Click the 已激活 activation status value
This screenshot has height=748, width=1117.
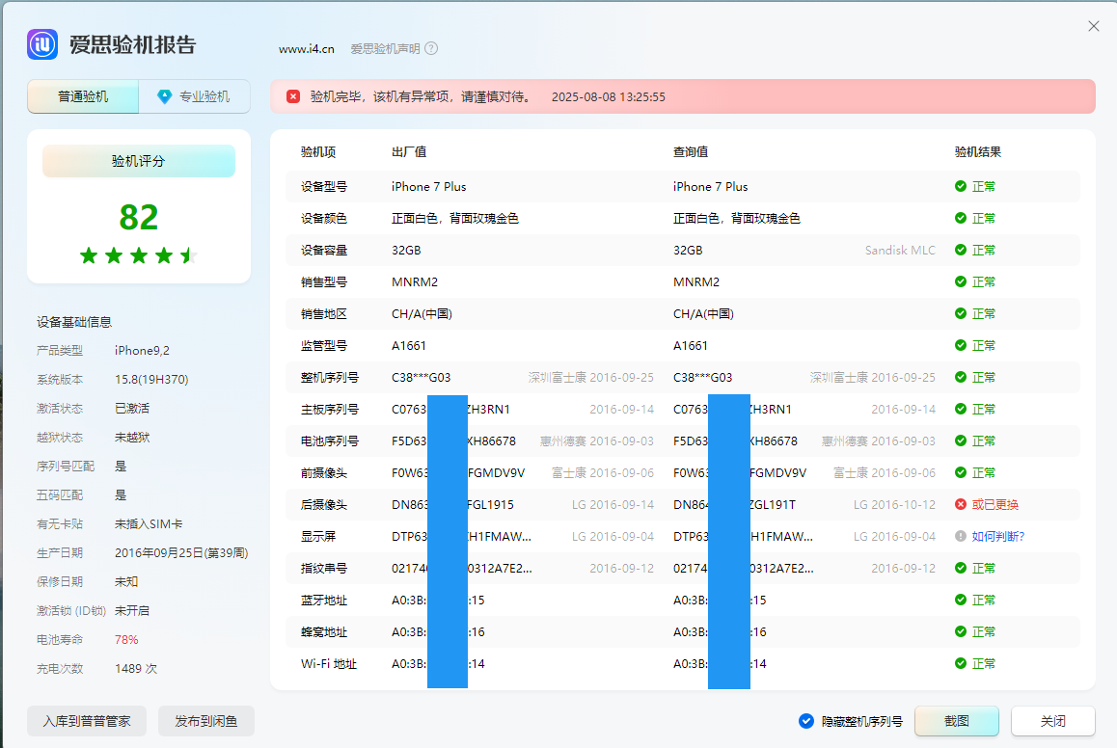tap(132, 409)
